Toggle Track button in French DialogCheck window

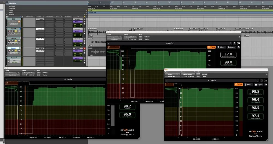tap(211, 47)
